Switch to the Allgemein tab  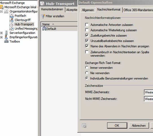pos(88,10)
